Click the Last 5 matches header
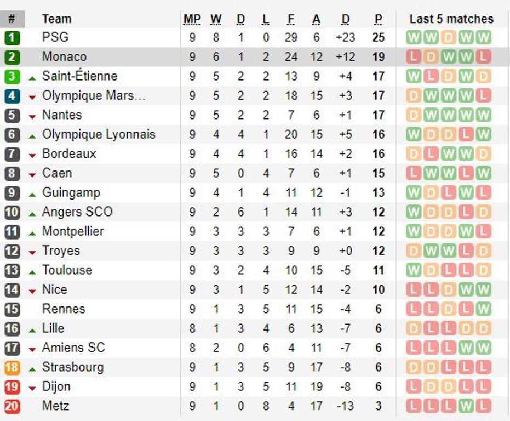 pyautogui.click(x=451, y=19)
